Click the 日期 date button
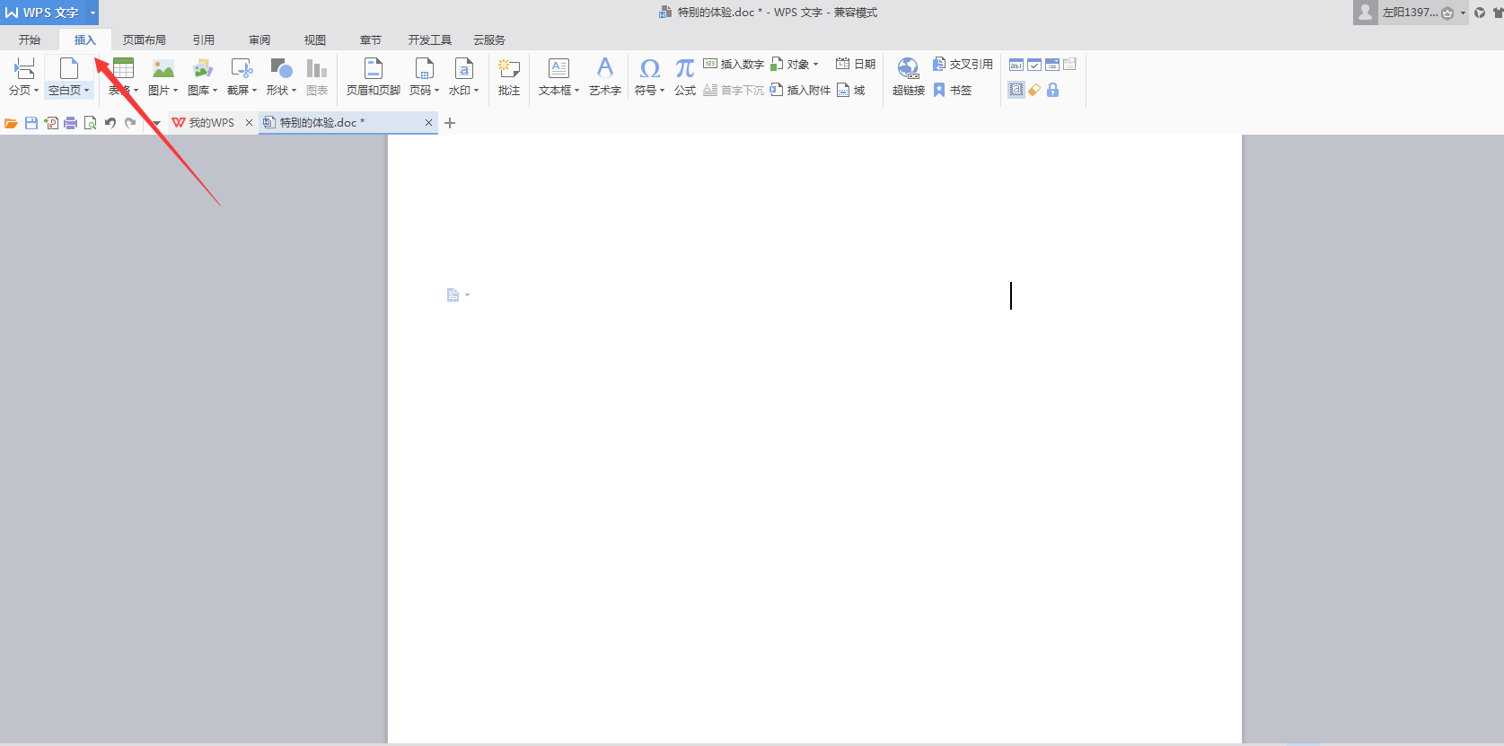1504x746 pixels. (x=856, y=64)
